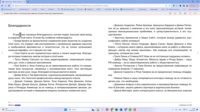
Task: Bookmark this page with the star icon
Action: pyautogui.click(x=169, y=6)
